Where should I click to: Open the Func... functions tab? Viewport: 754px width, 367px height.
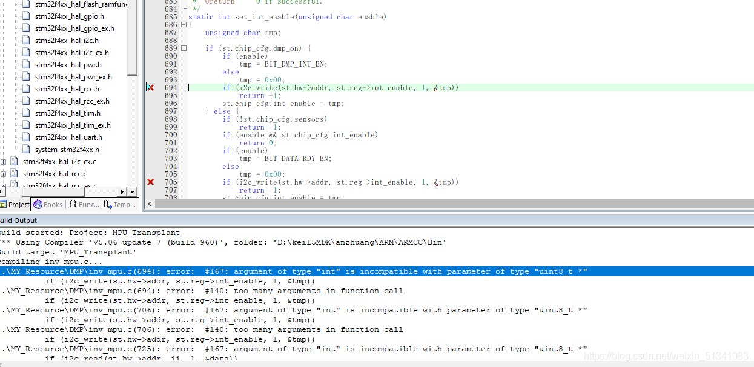tap(84, 205)
